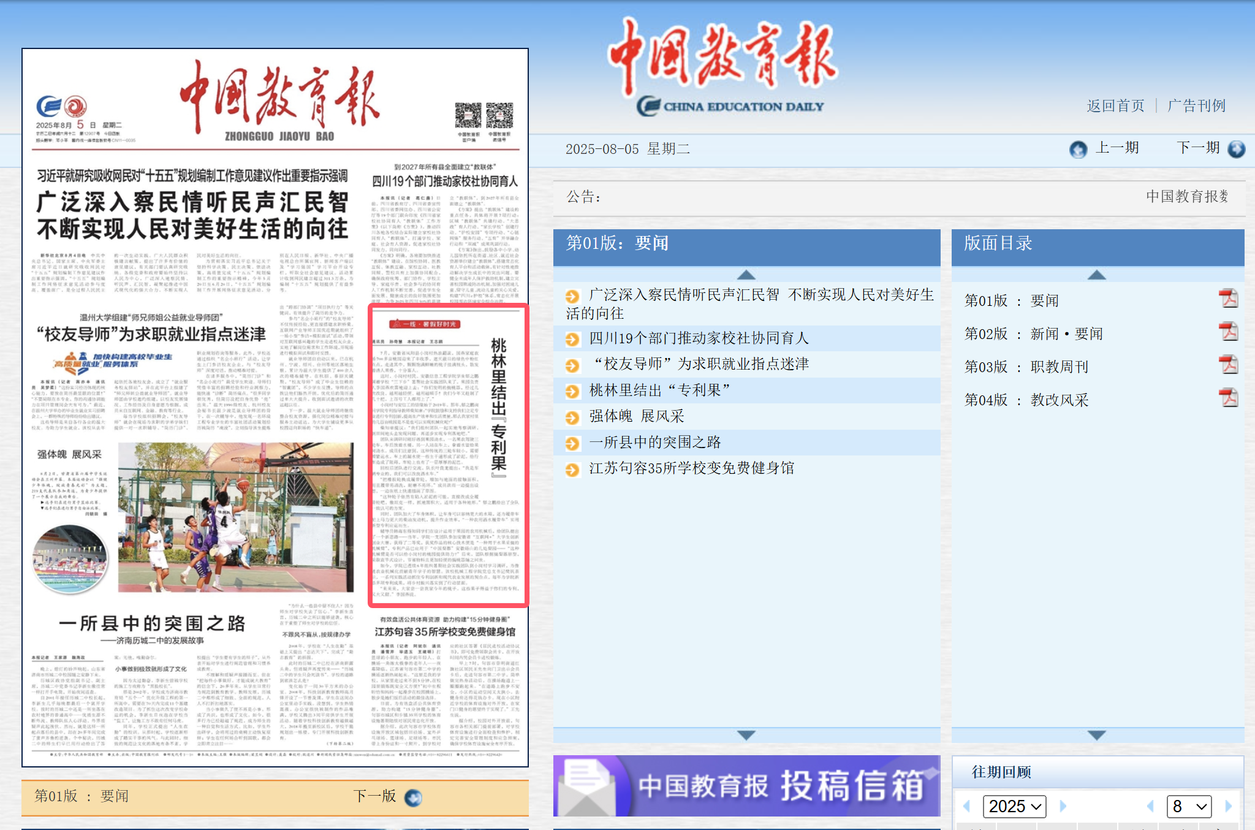Click the 投稿信箱 submission banner
This screenshot has height=830, width=1255.
click(746, 786)
